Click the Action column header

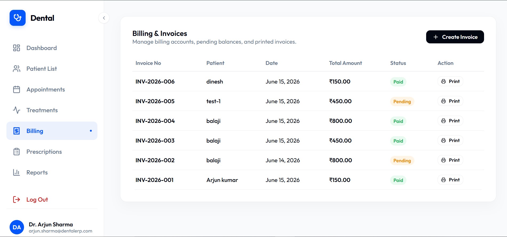445,63
